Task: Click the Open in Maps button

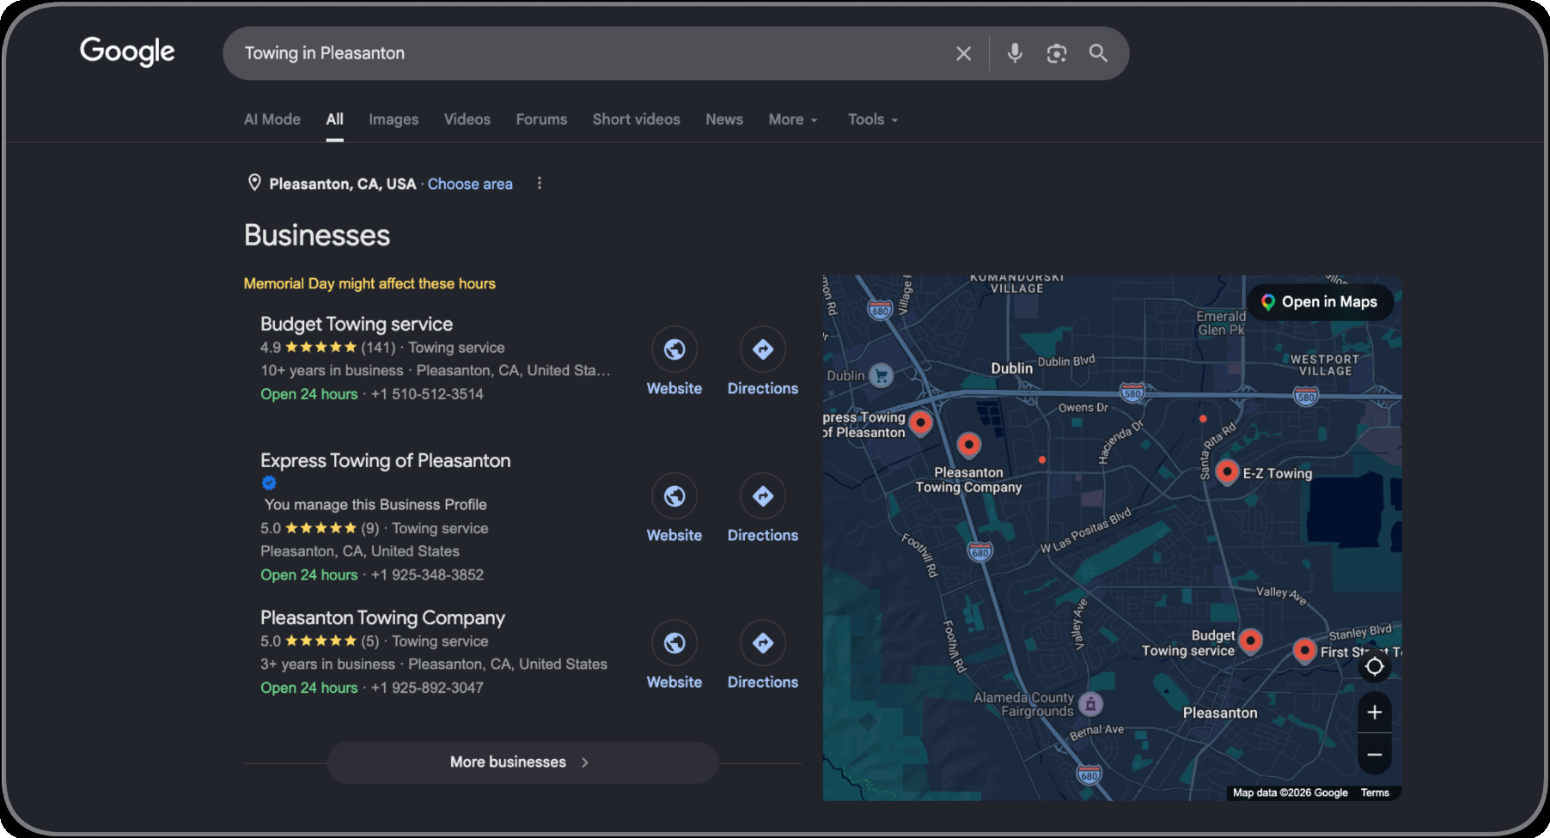Action: click(1320, 302)
